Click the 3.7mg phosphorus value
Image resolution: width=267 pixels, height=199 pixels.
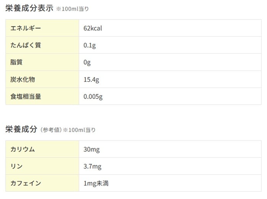tap(92, 167)
